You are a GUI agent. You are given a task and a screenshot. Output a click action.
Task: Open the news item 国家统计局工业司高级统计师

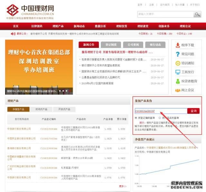click(x=114, y=71)
